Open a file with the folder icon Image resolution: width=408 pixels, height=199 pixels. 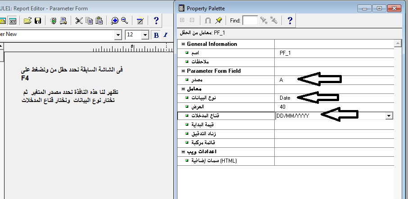[x=28, y=21]
